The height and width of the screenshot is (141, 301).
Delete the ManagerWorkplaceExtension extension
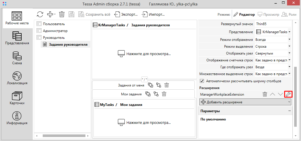tap(265, 94)
